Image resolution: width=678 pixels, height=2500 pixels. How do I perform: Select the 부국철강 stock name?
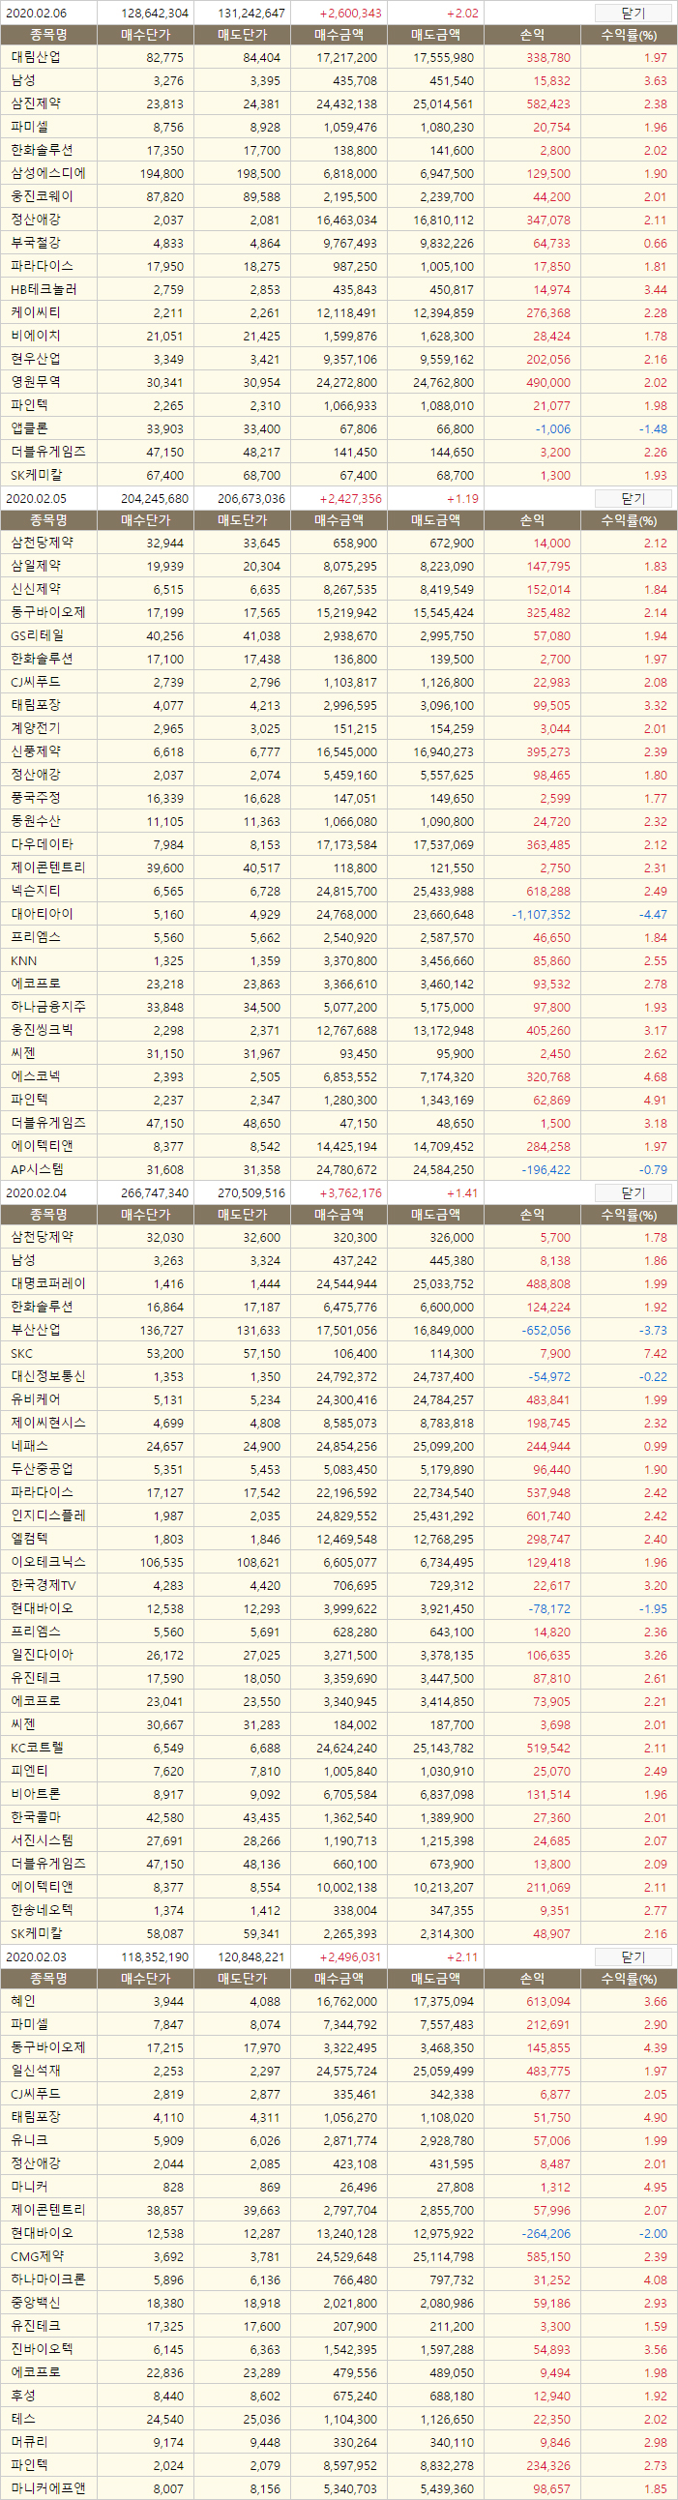(x=35, y=243)
